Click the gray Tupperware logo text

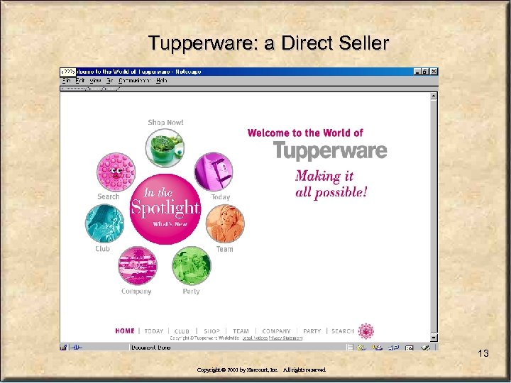tap(330, 151)
